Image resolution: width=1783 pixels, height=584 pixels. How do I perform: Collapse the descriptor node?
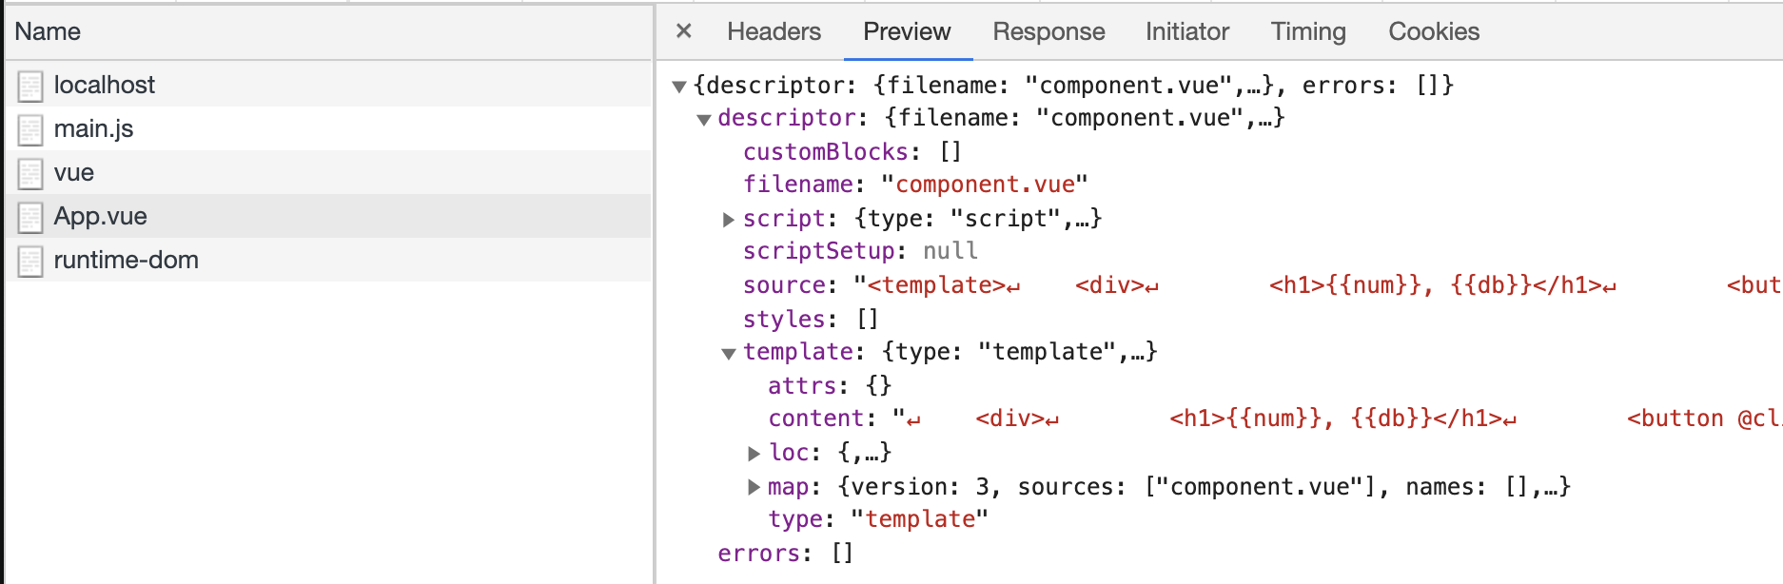704,119
